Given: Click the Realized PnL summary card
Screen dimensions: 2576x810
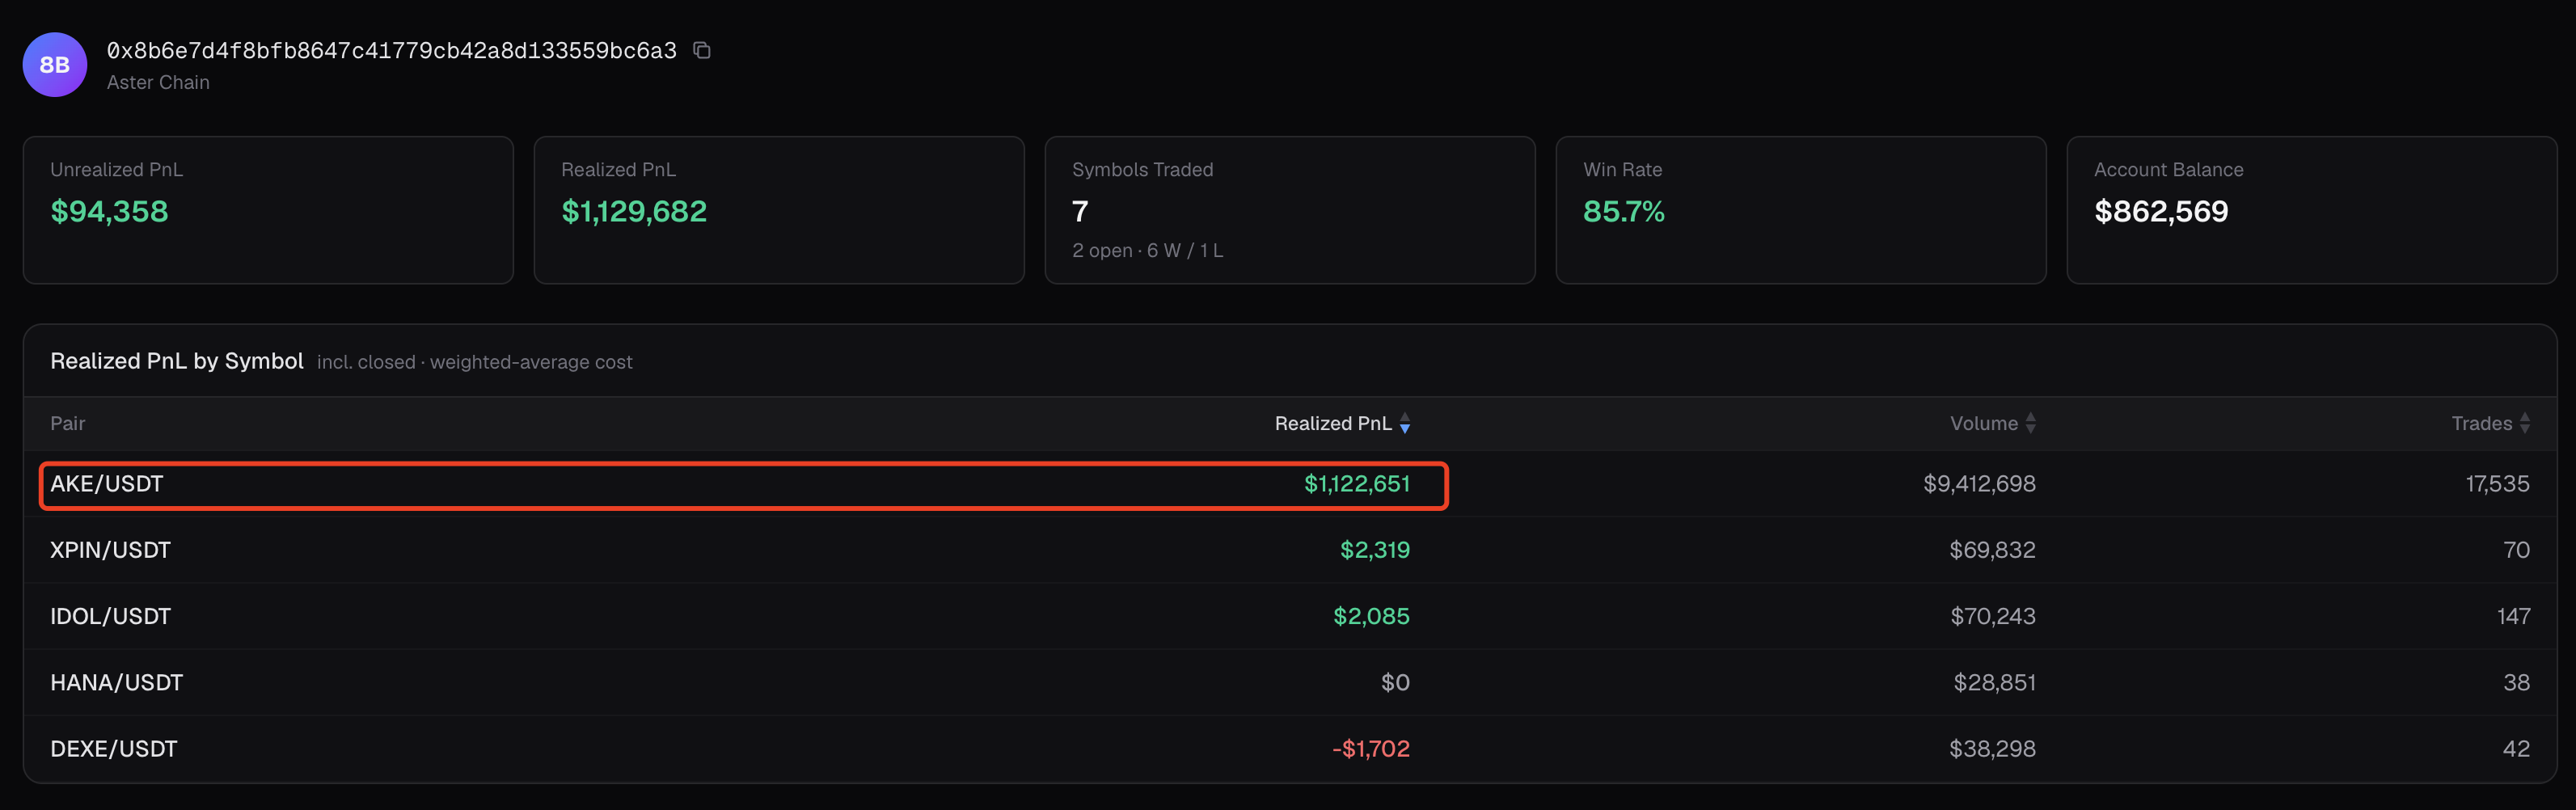Looking at the screenshot, I should [779, 210].
